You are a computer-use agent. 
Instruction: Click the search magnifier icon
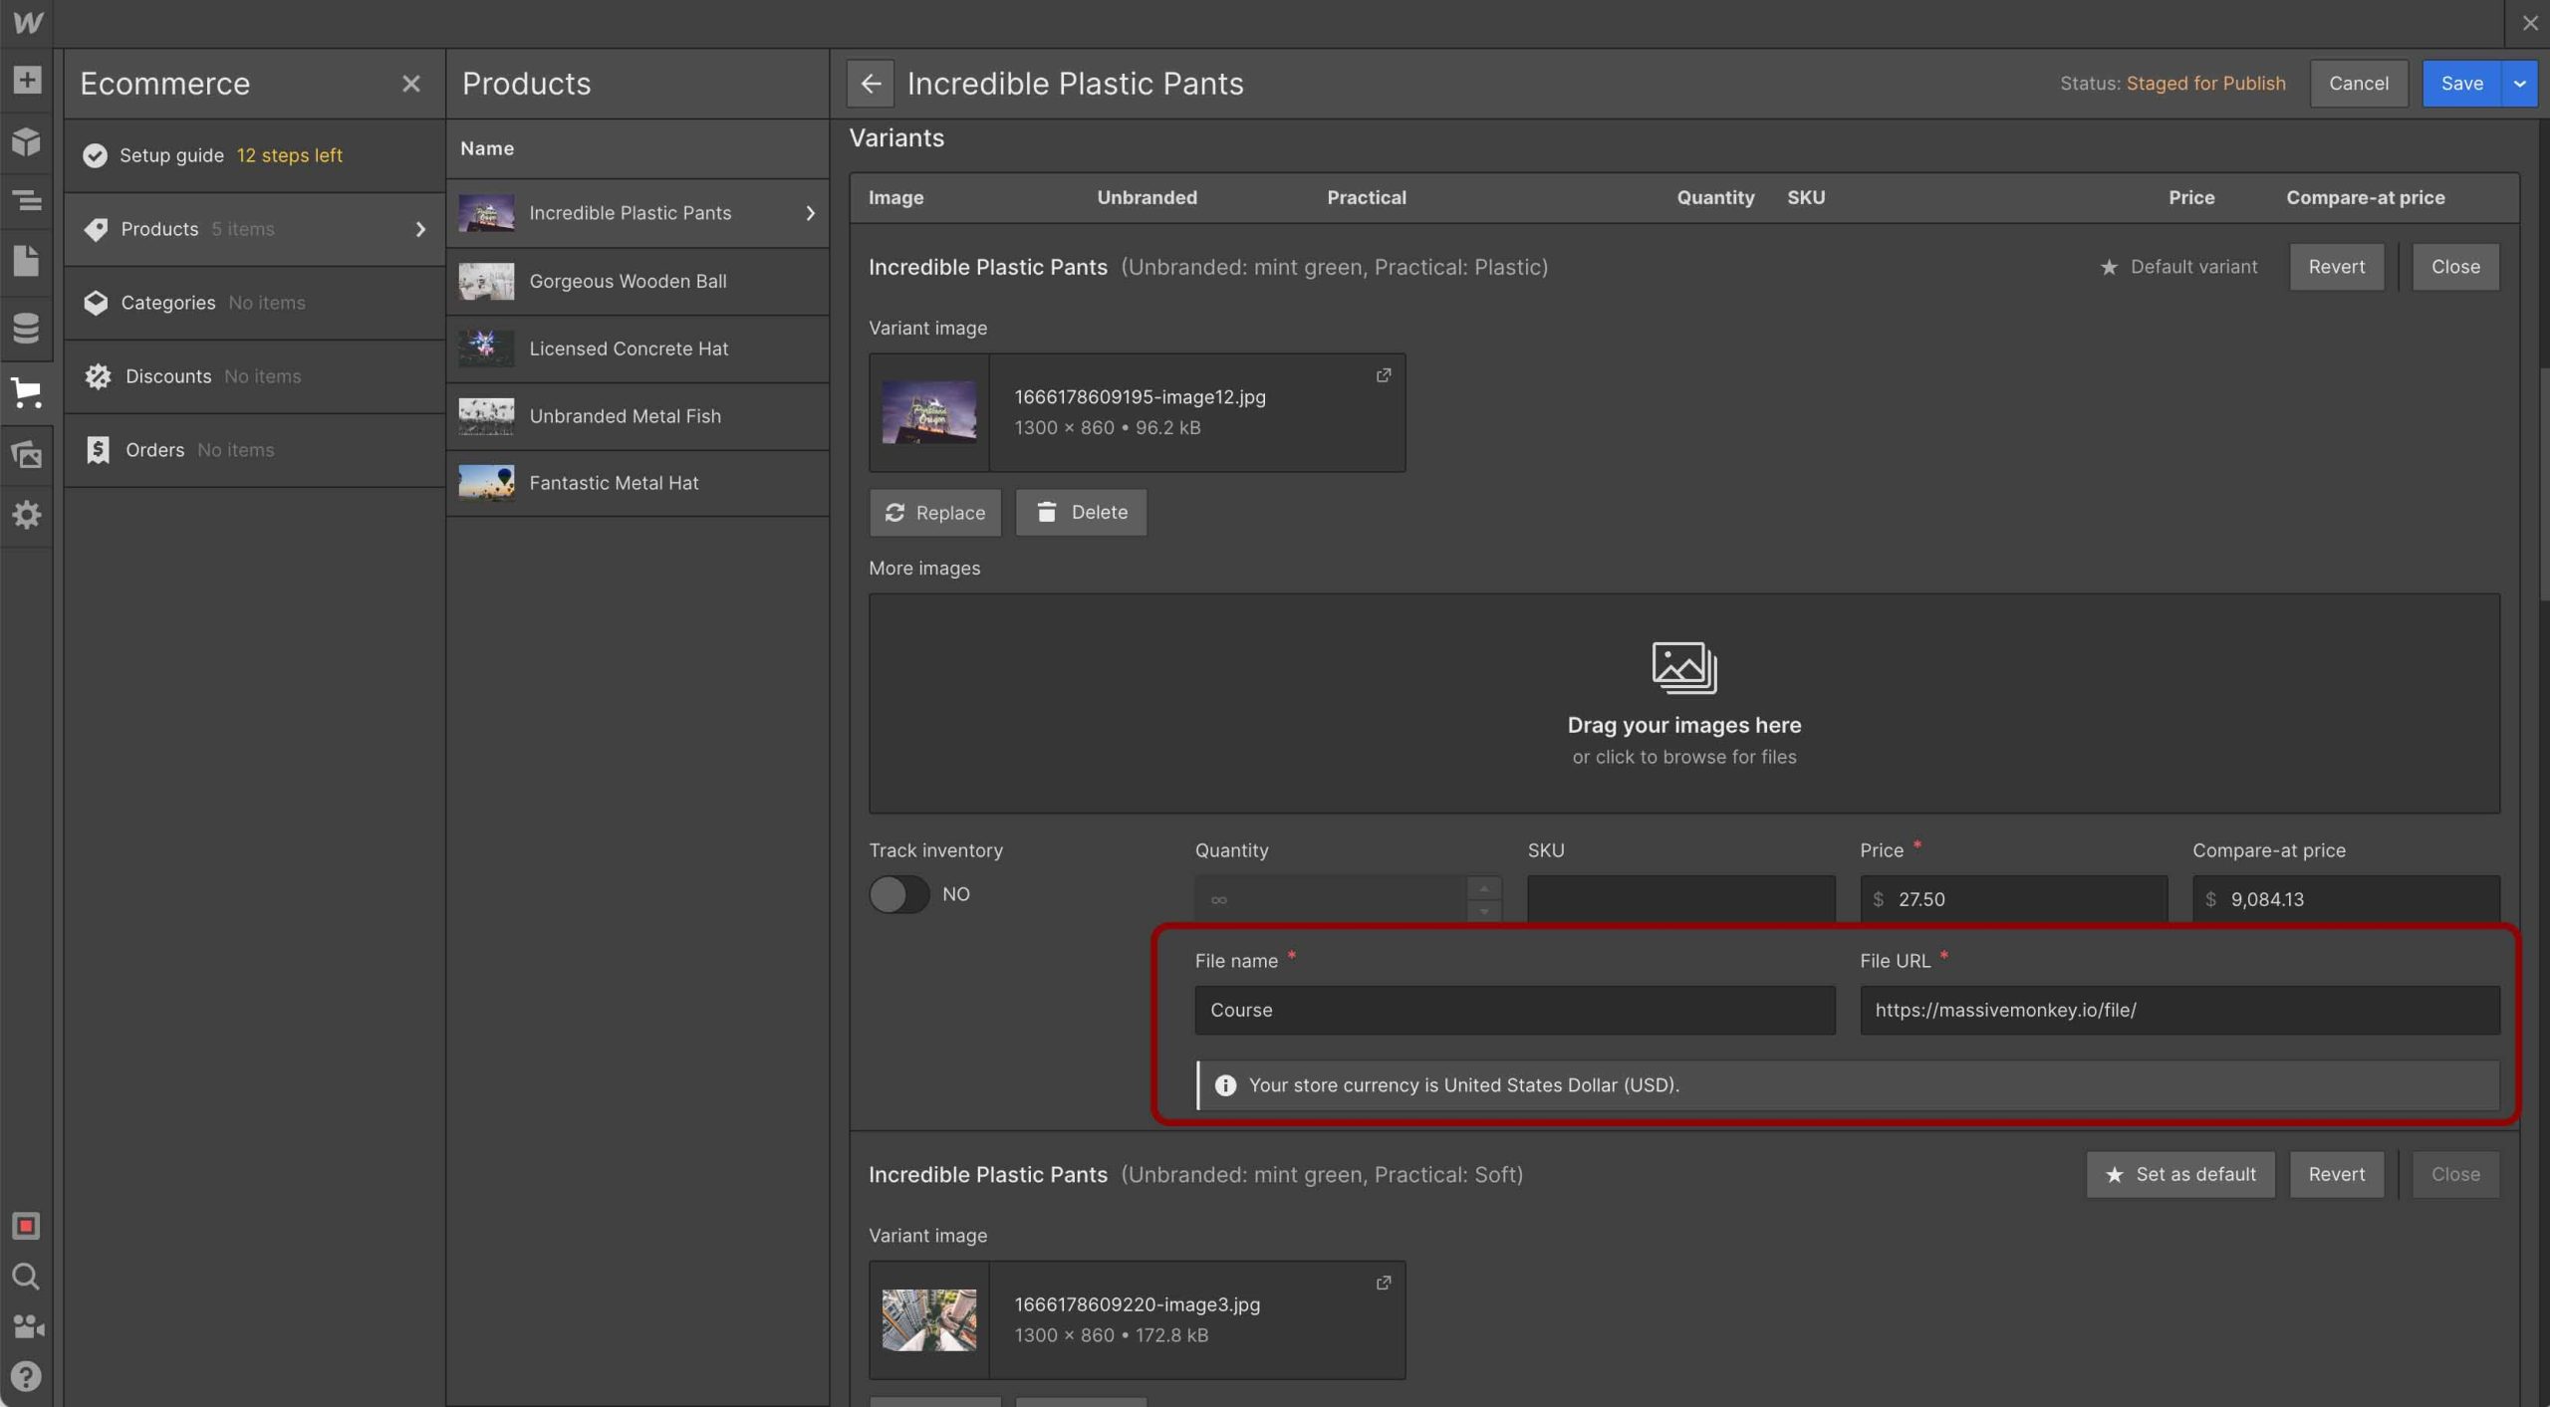click(x=27, y=1276)
